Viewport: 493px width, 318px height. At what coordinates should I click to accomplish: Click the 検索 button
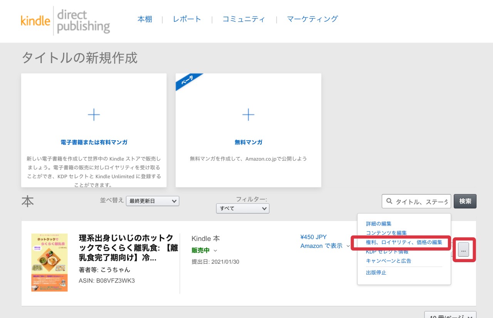(x=465, y=201)
